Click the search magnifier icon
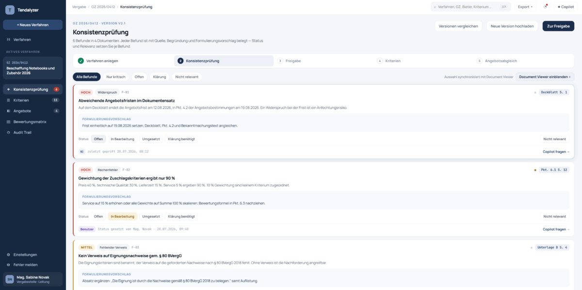 click(x=435, y=7)
